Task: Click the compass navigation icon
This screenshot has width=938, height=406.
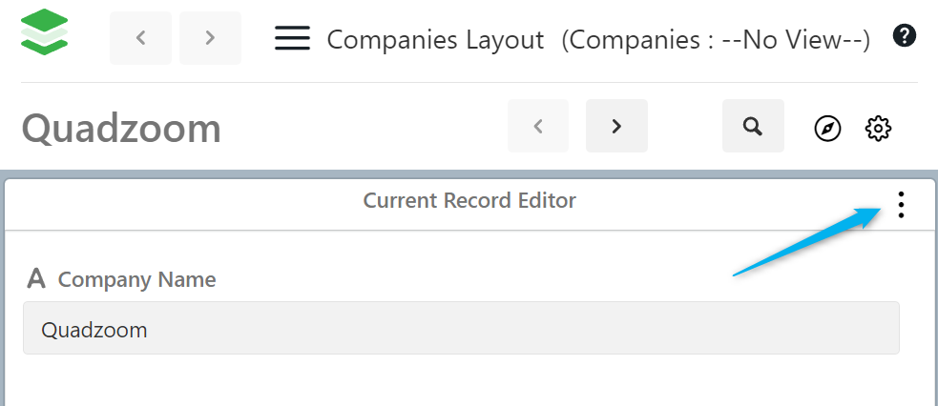Action: click(827, 128)
